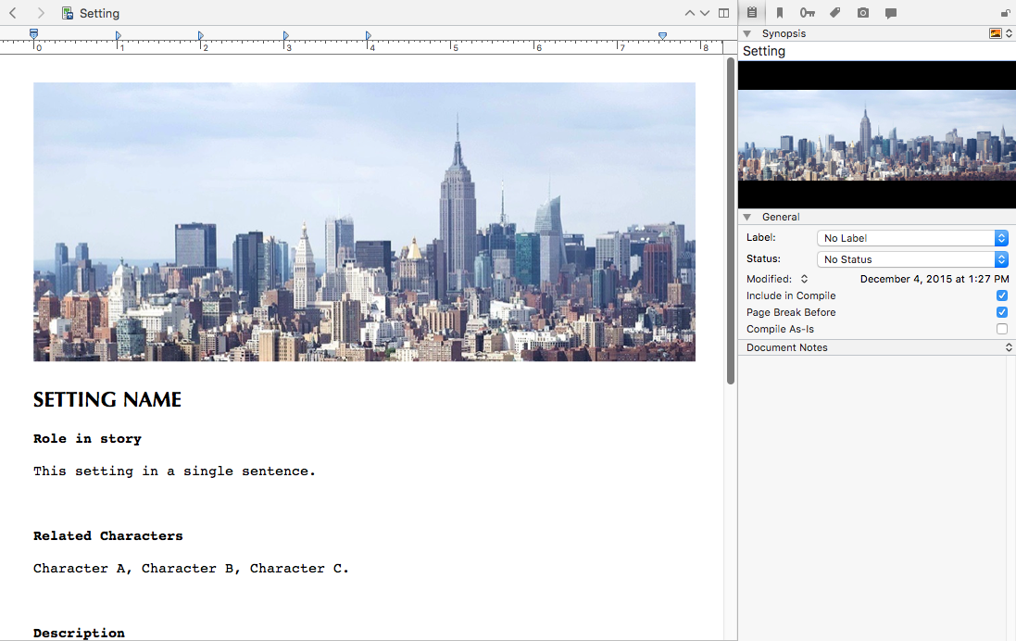
Task: Go to previous document with up arrow
Action: coord(689,13)
